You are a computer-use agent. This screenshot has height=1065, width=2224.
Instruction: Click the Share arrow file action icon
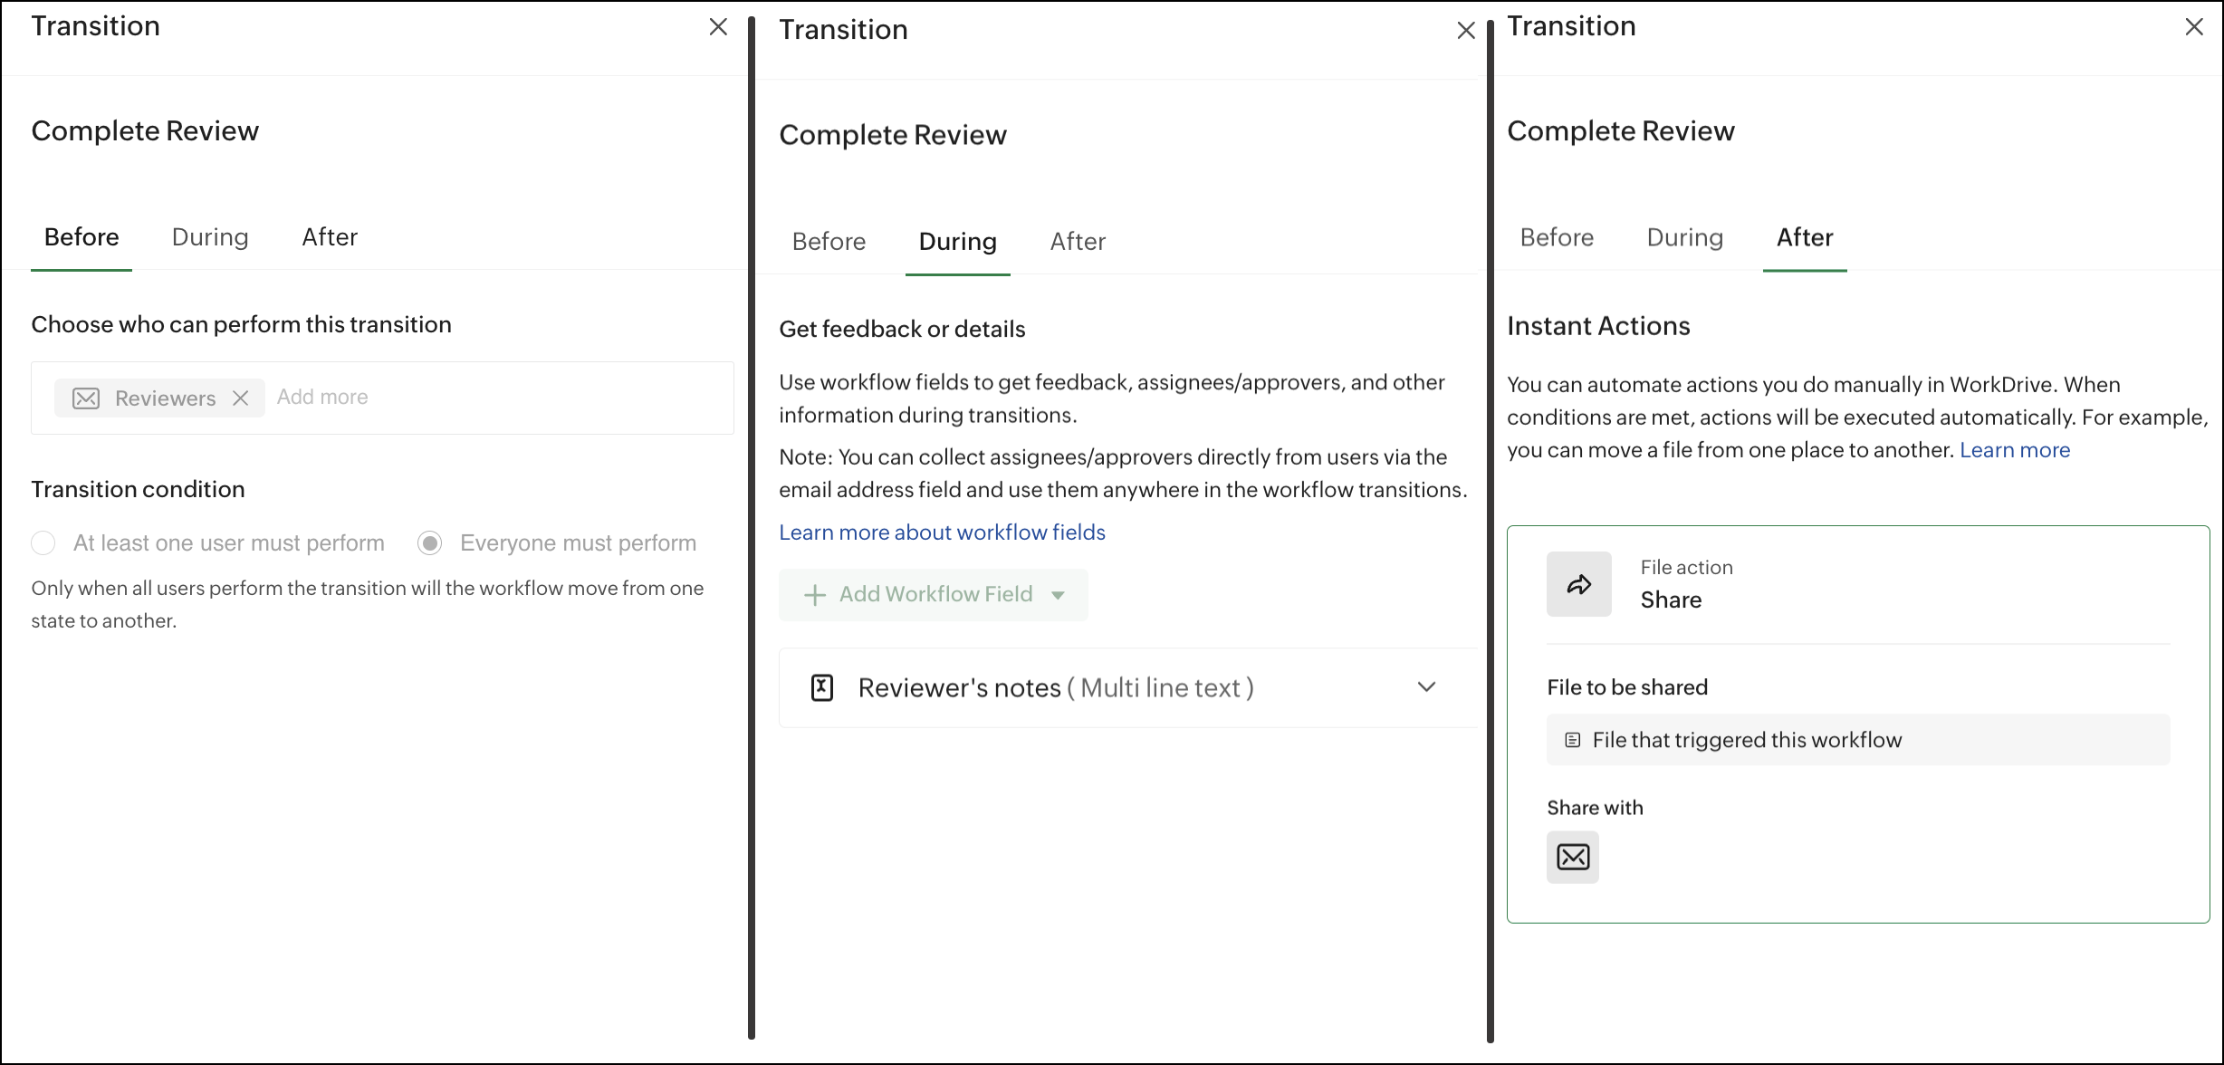coord(1578,584)
